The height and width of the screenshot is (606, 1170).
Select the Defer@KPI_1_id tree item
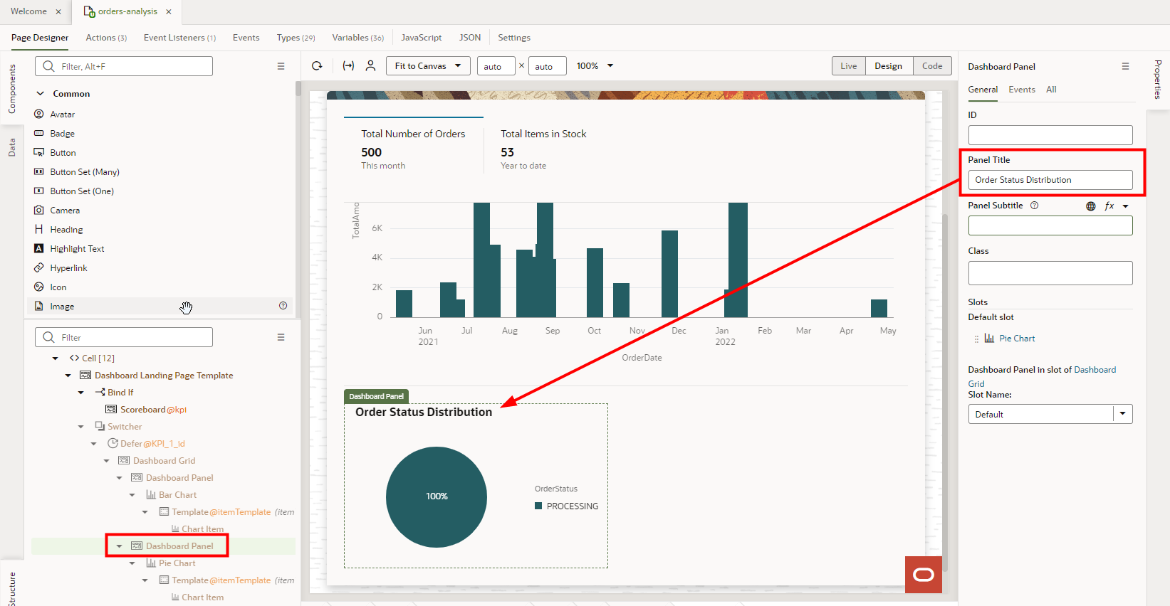click(152, 444)
